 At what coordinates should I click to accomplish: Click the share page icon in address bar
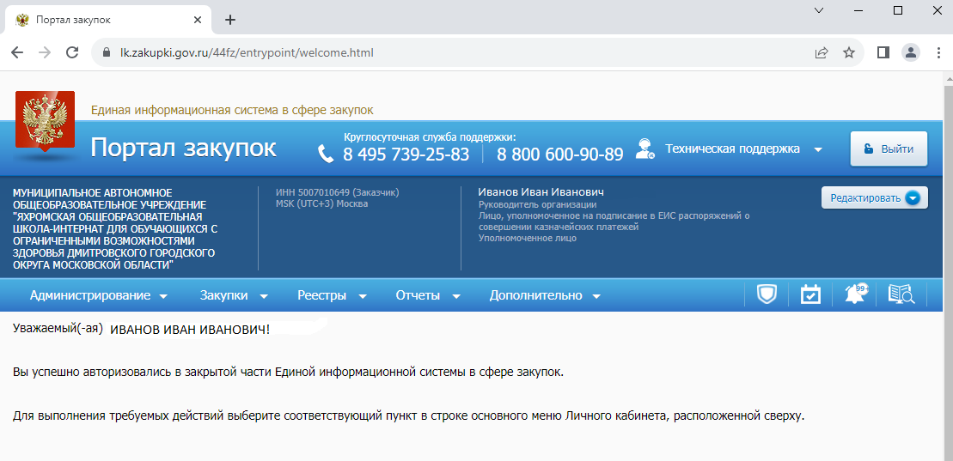[x=822, y=52]
